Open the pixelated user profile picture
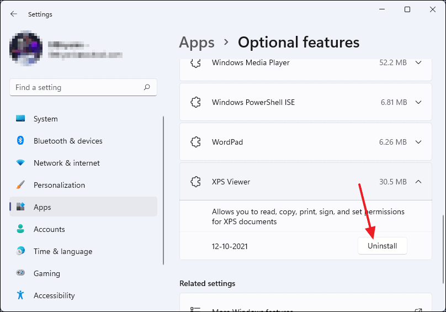Image resolution: width=446 pixels, height=312 pixels. pyautogui.click(x=26, y=49)
